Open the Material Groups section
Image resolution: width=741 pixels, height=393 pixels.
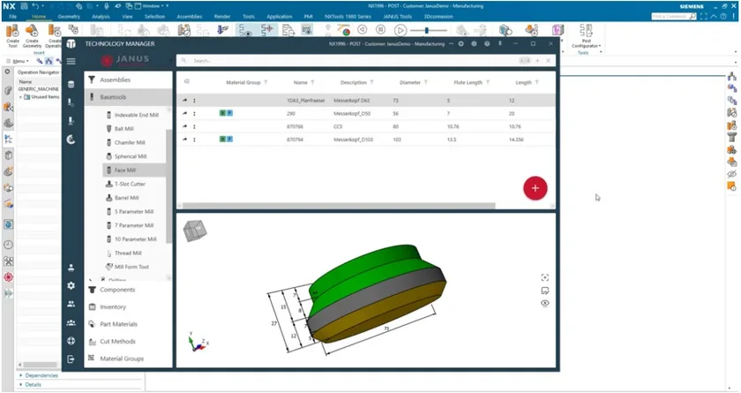coord(128,359)
